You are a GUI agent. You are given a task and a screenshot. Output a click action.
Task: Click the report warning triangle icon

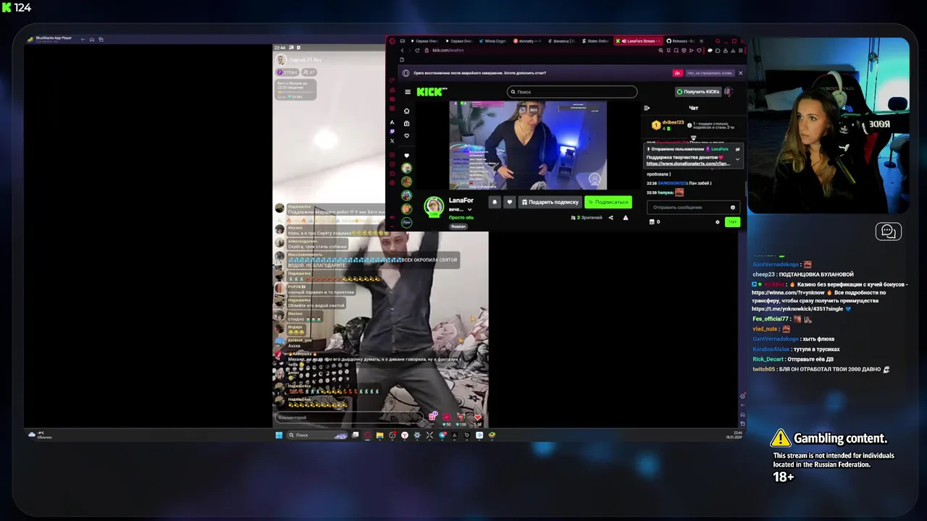(626, 217)
